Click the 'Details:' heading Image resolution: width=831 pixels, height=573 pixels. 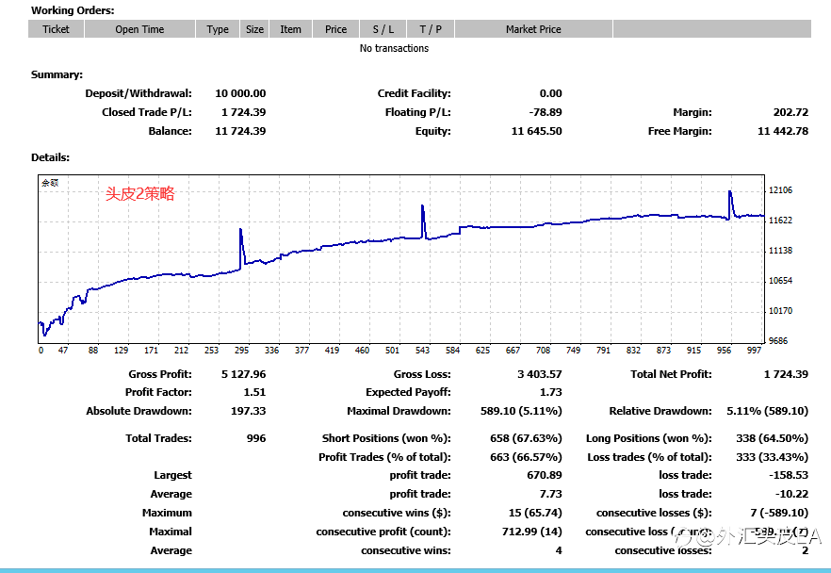(50, 157)
